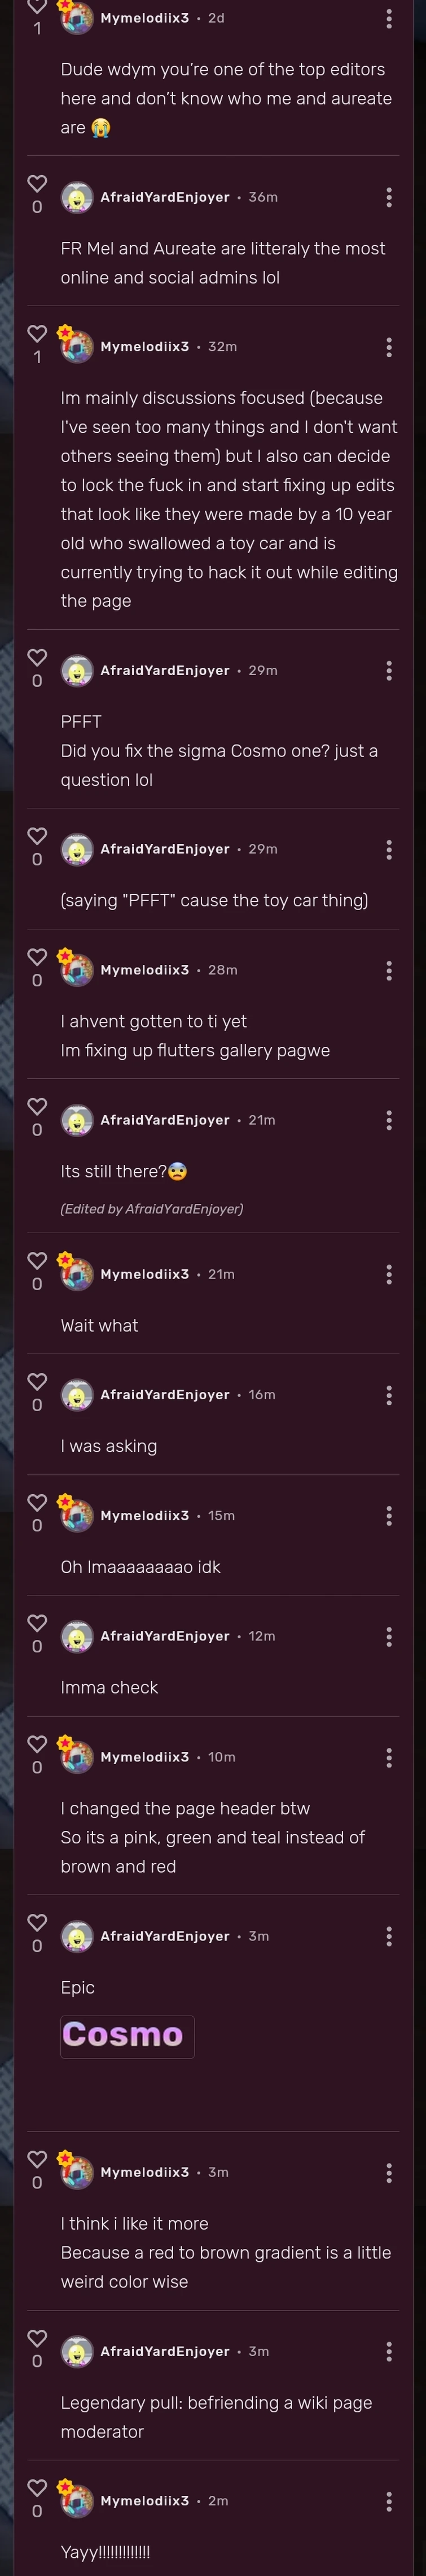This screenshot has height=2576, width=426.
Task: Open options menu on Mymelodiix3's 2d comment
Action: point(388,18)
